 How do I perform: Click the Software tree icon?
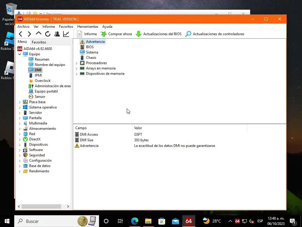coord(25,150)
